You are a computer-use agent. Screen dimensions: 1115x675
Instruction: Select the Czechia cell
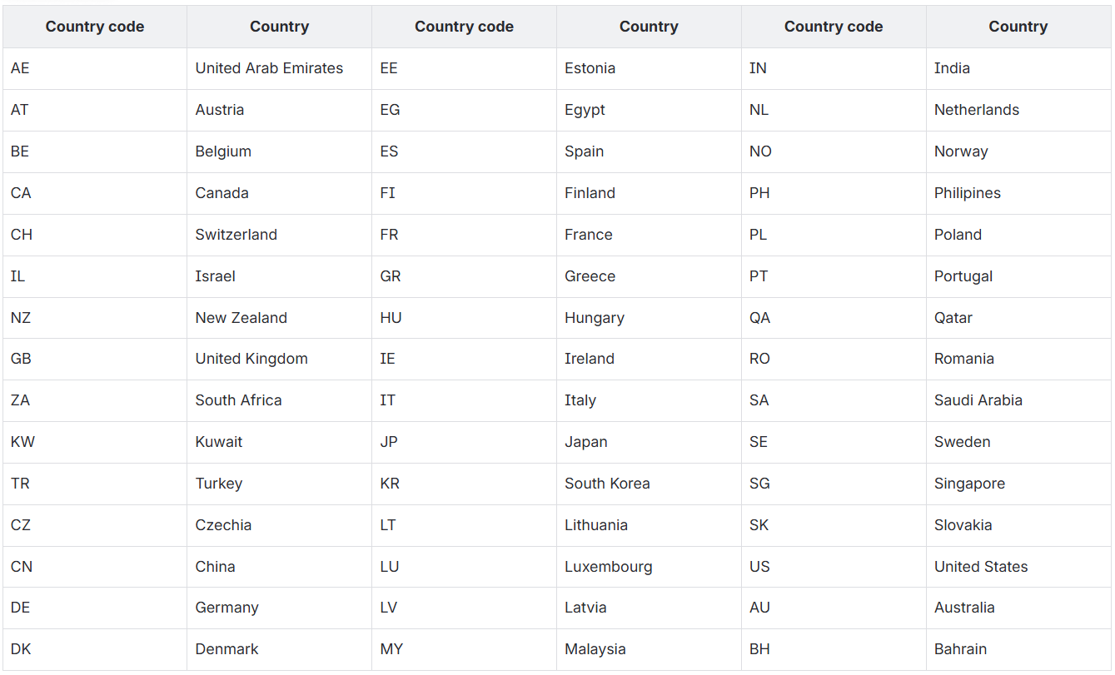[223, 525]
